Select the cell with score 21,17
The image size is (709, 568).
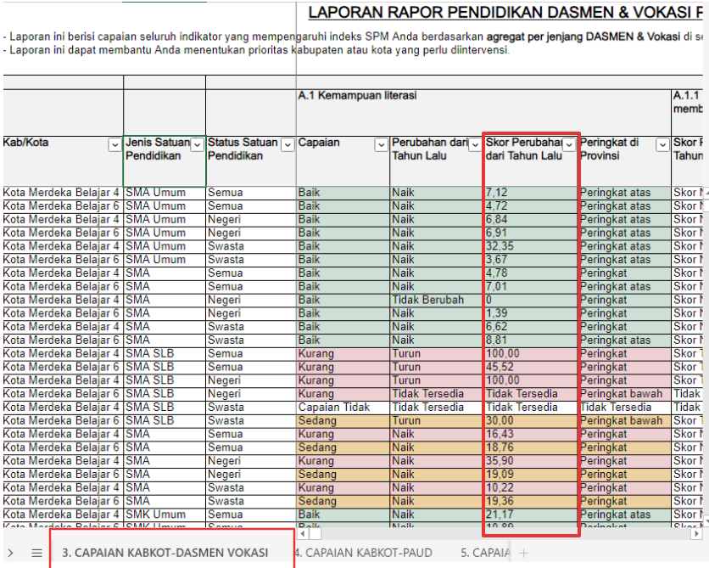coord(531,515)
